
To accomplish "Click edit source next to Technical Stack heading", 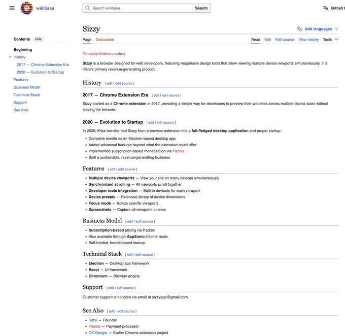I will coord(144,254).
